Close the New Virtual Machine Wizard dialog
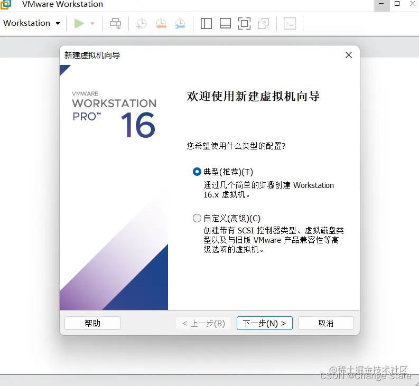The width and height of the screenshot is (419, 386). (x=348, y=55)
